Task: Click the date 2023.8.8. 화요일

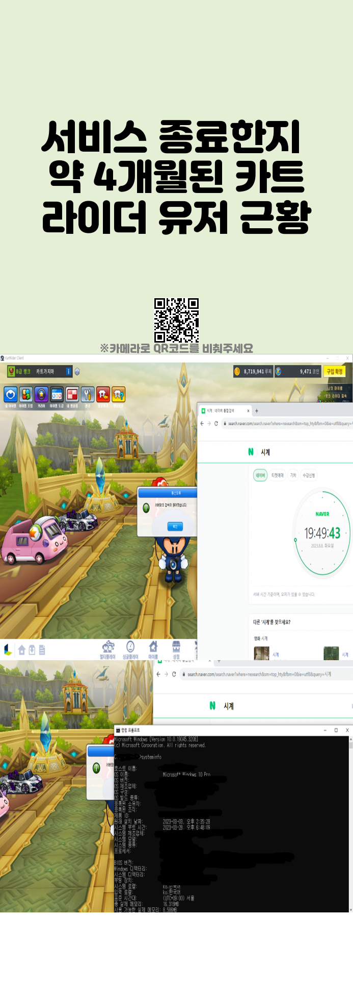Action: pos(322,546)
